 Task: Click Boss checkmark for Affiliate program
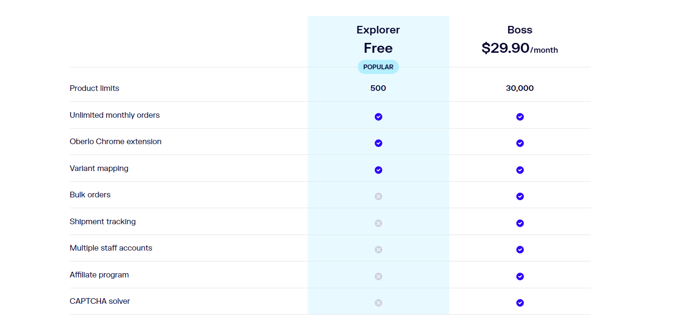pyautogui.click(x=520, y=276)
